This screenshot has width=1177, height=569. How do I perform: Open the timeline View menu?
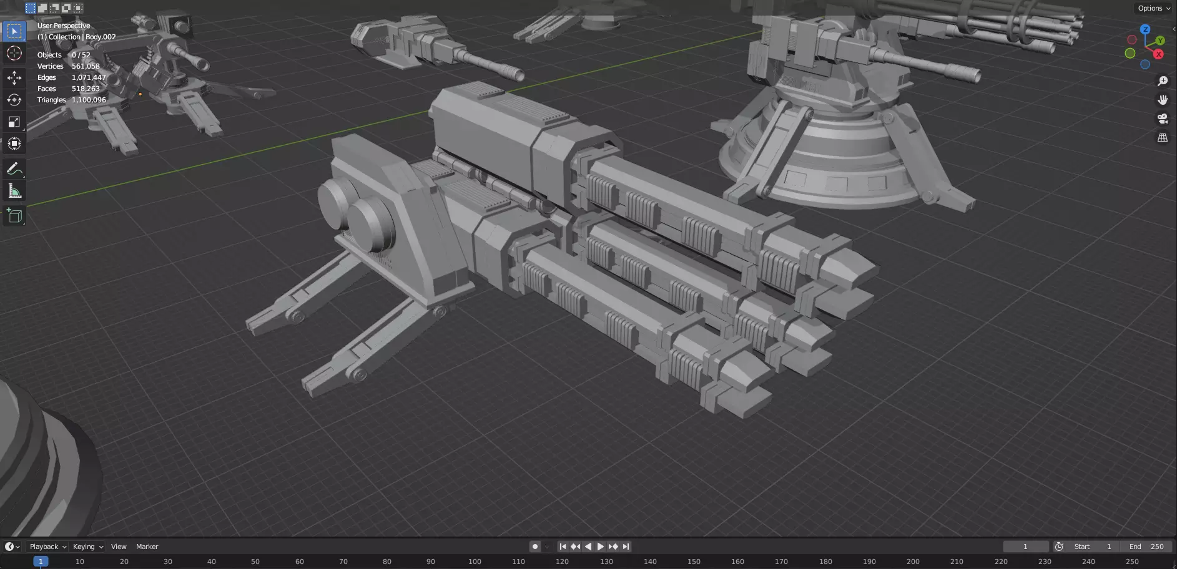119,547
